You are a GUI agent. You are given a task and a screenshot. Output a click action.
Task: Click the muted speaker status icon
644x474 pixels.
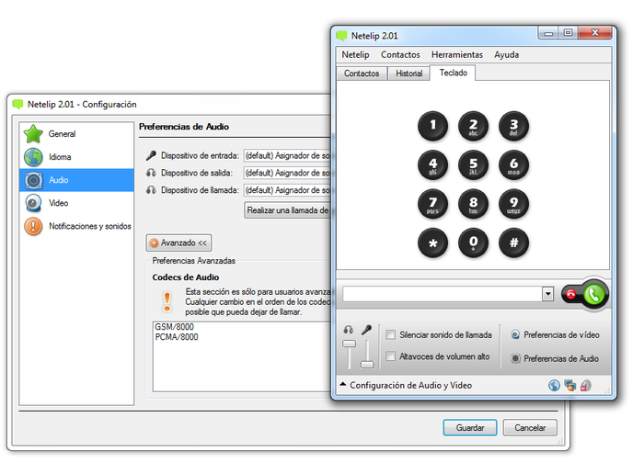[586, 386]
